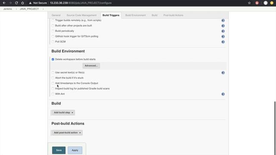The height and width of the screenshot is (155, 276).
Task: Expand breadcrumb arrow after Jenkins
Action: point(16,9)
